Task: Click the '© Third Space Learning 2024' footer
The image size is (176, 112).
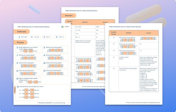Action: tap(51, 103)
